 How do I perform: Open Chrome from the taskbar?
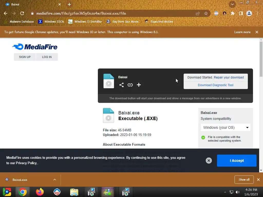coord(23,192)
